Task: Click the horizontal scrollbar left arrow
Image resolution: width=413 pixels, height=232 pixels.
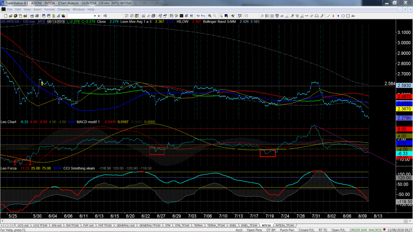Action: tap(2, 221)
